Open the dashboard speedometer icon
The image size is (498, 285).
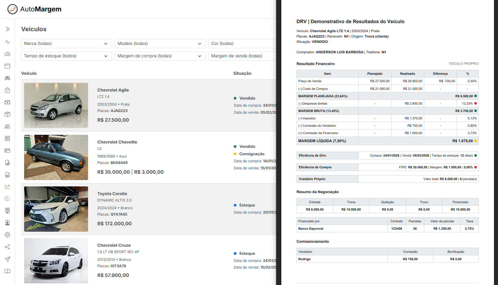[7, 54]
